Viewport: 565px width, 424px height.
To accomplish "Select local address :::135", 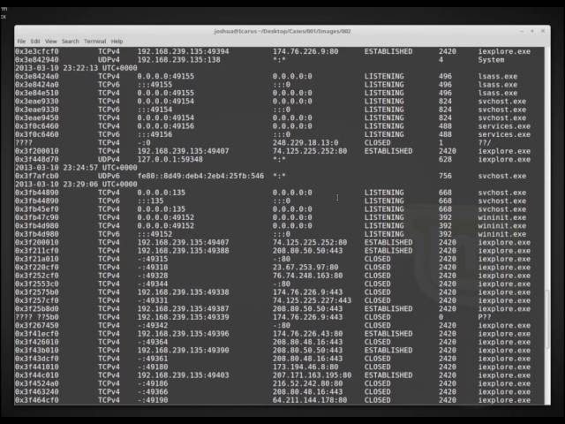I will 150,201.
